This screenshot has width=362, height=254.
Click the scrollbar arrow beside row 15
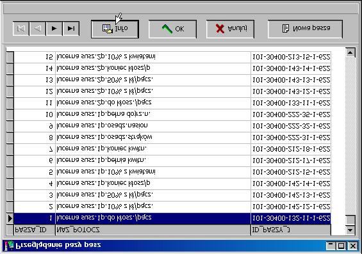tap(350, 52)
